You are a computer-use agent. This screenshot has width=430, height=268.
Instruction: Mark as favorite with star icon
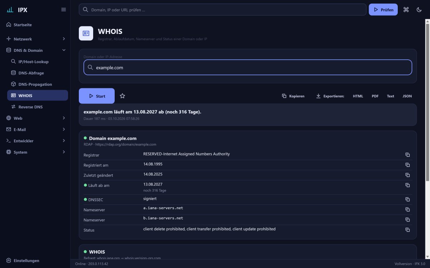coord(122,96)
